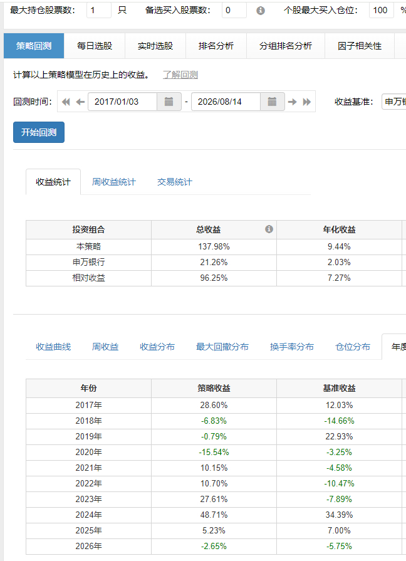Open the 交易统计 sub-tab
Image resolution: width=406 pixels, height=561 pixels.
(x=175, y=182)
